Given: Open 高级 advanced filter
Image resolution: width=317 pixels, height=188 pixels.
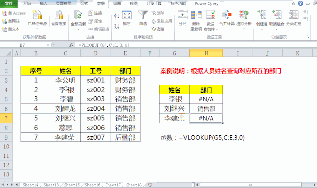Looking at the screenshot, I should coord(158,29).
